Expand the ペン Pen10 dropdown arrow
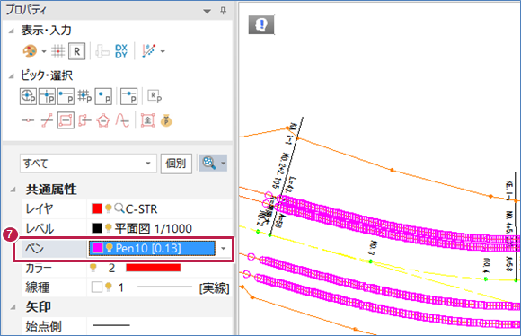 click(x=224, y=248)
